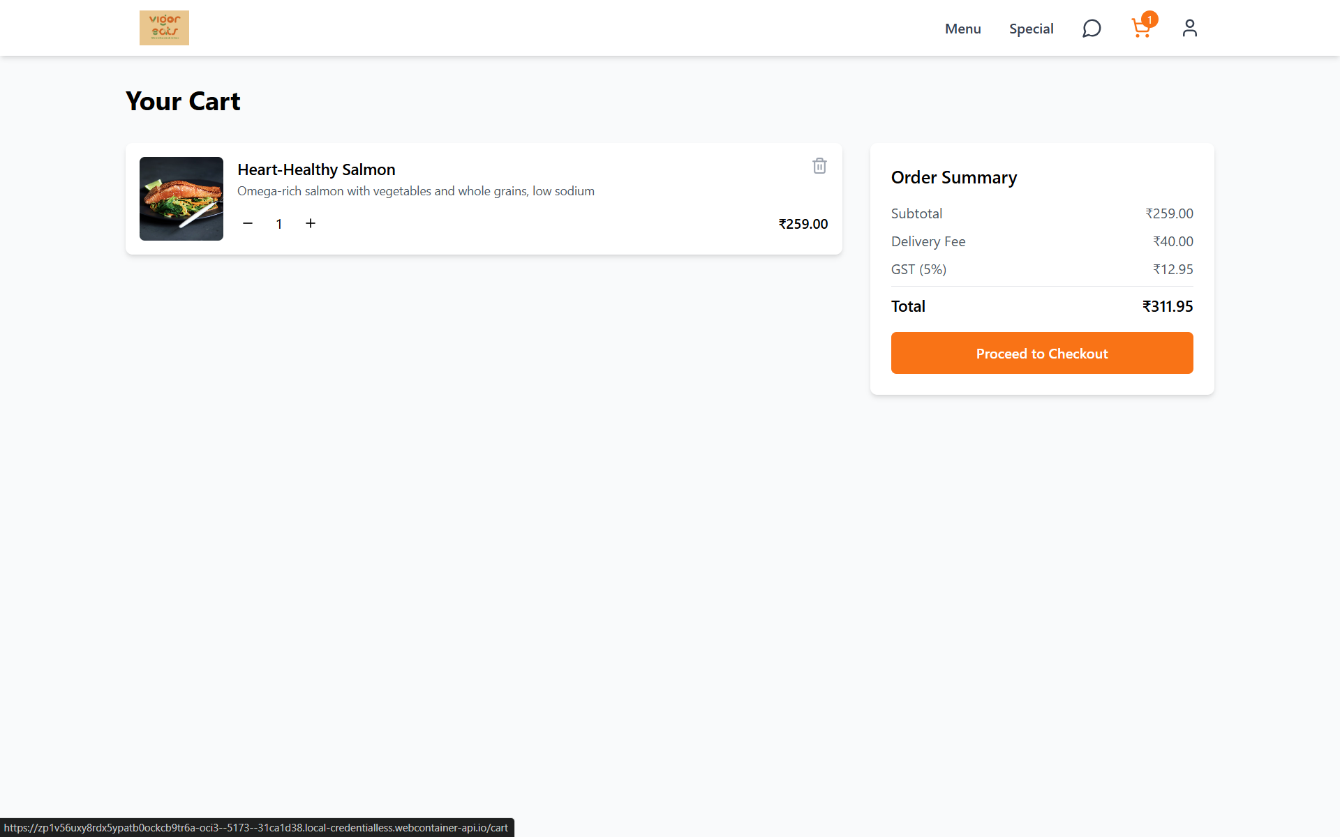Click the cart badge showing 1
This screenshot has width=1340, height=837.
(x=1149, y=20)
